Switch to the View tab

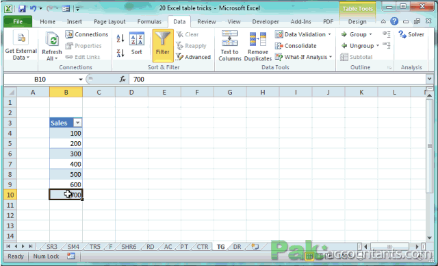tap(234, 21)
